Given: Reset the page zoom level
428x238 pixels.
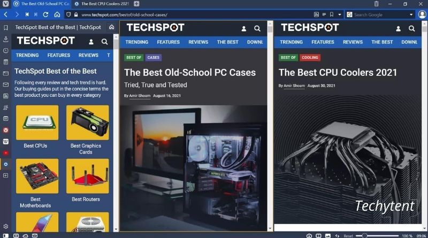Looking at the screenshot, I should tap(348, 236).
